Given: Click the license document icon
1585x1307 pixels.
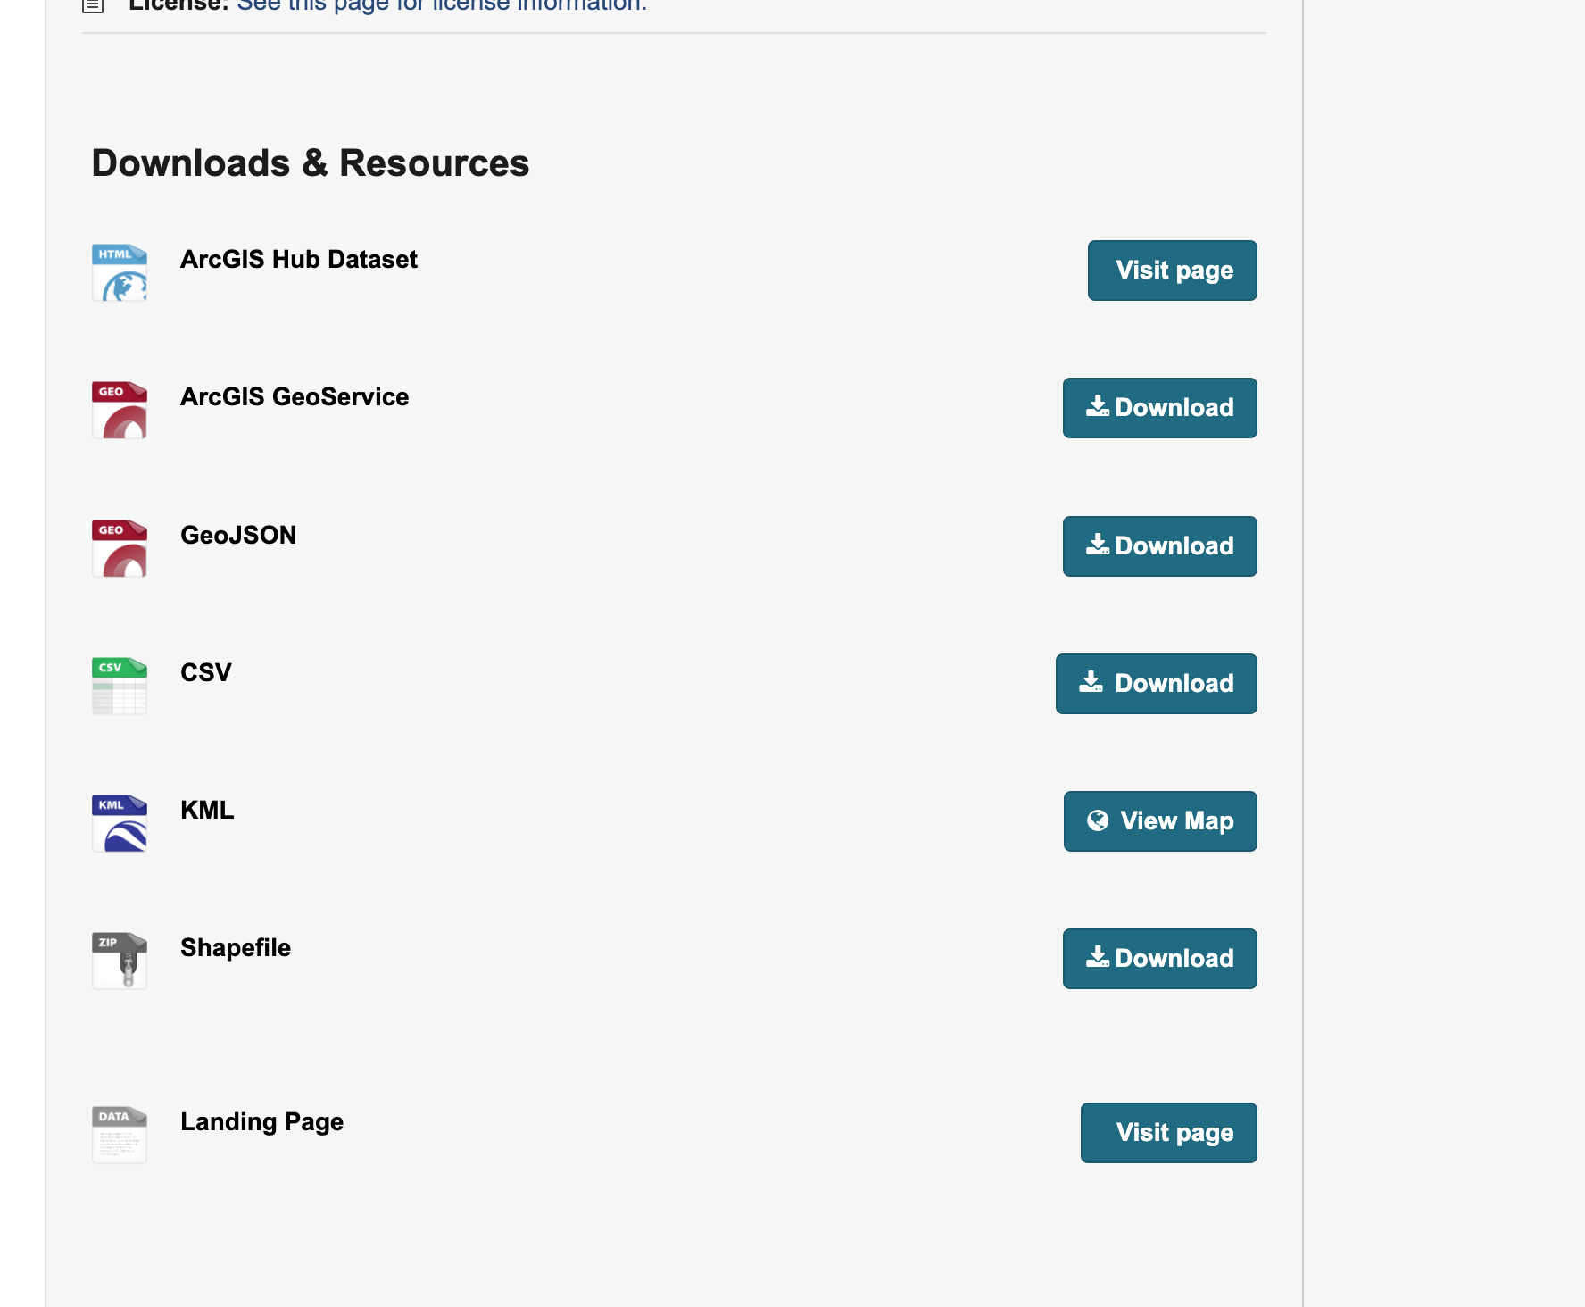Looking at the screenshot, I should 93,6.
